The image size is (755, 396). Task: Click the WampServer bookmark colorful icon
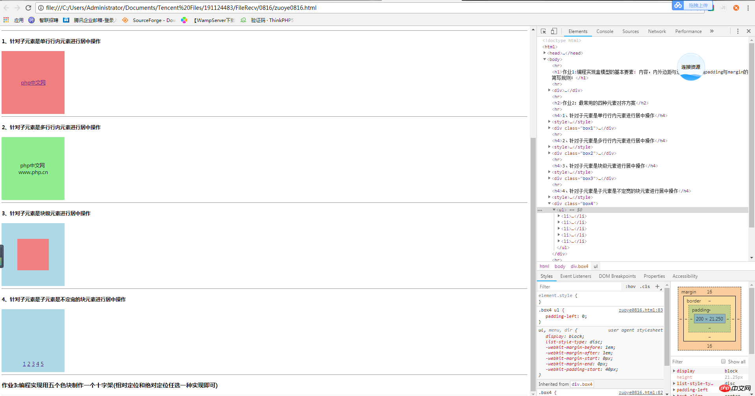coord(184,20)
